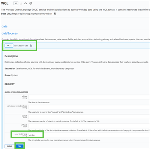The width and height of the screenshot is (150, 149).
Task: Open the clock history icon in the header
Action: (31, 3)
